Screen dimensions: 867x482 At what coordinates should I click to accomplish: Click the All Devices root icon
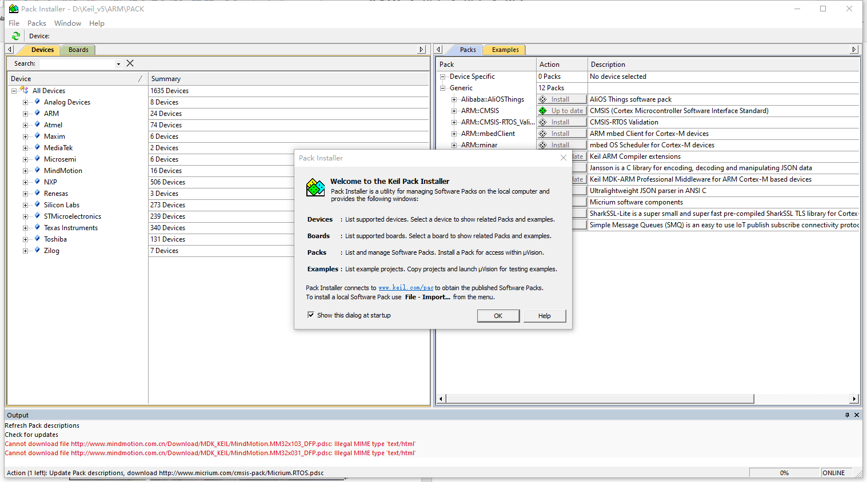(24, 90)
